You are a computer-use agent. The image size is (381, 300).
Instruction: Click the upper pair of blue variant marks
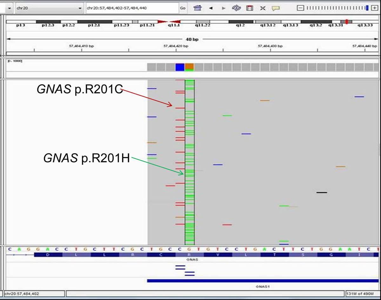[180, 267]
